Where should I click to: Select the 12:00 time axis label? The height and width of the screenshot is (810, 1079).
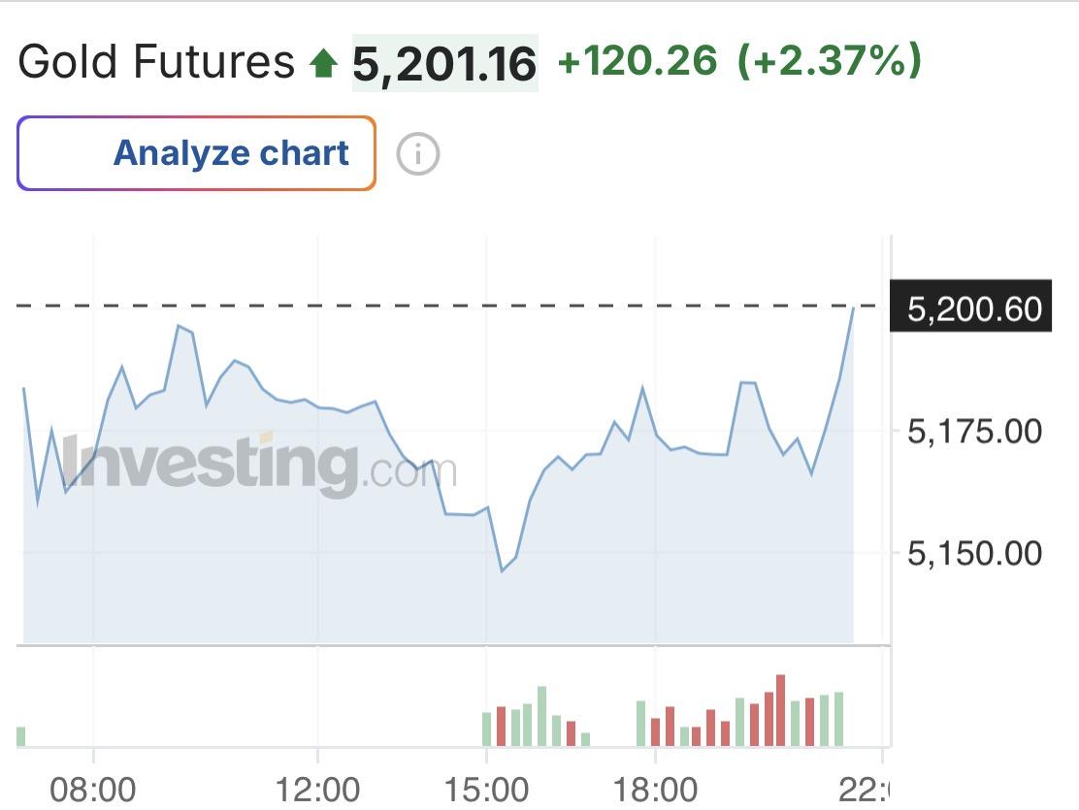(x=317, y=790)
